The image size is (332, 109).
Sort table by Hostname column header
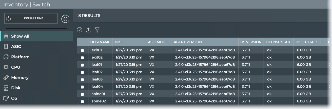point(100,42)
